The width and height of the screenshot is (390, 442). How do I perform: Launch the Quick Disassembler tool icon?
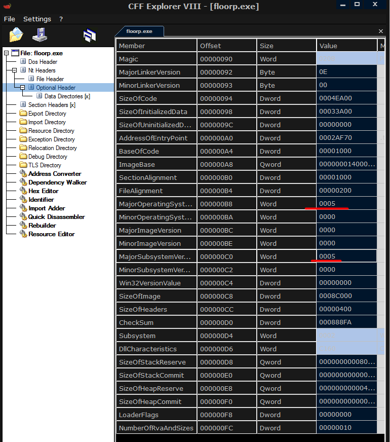coord(23,217)
